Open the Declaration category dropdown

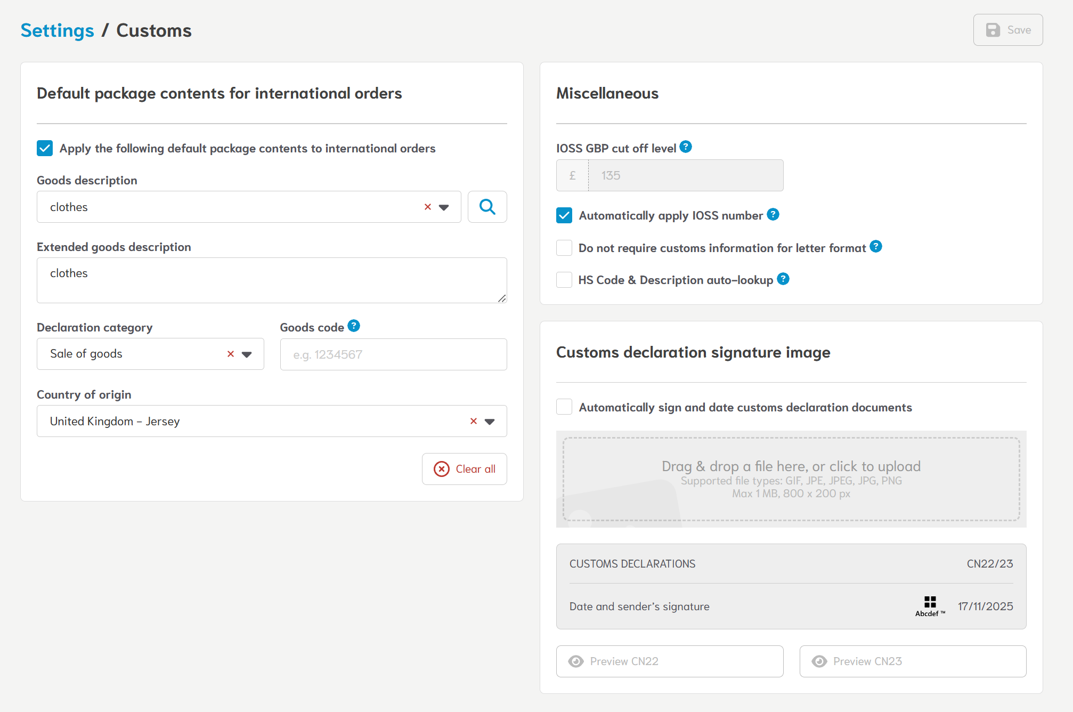coord(247,354)
